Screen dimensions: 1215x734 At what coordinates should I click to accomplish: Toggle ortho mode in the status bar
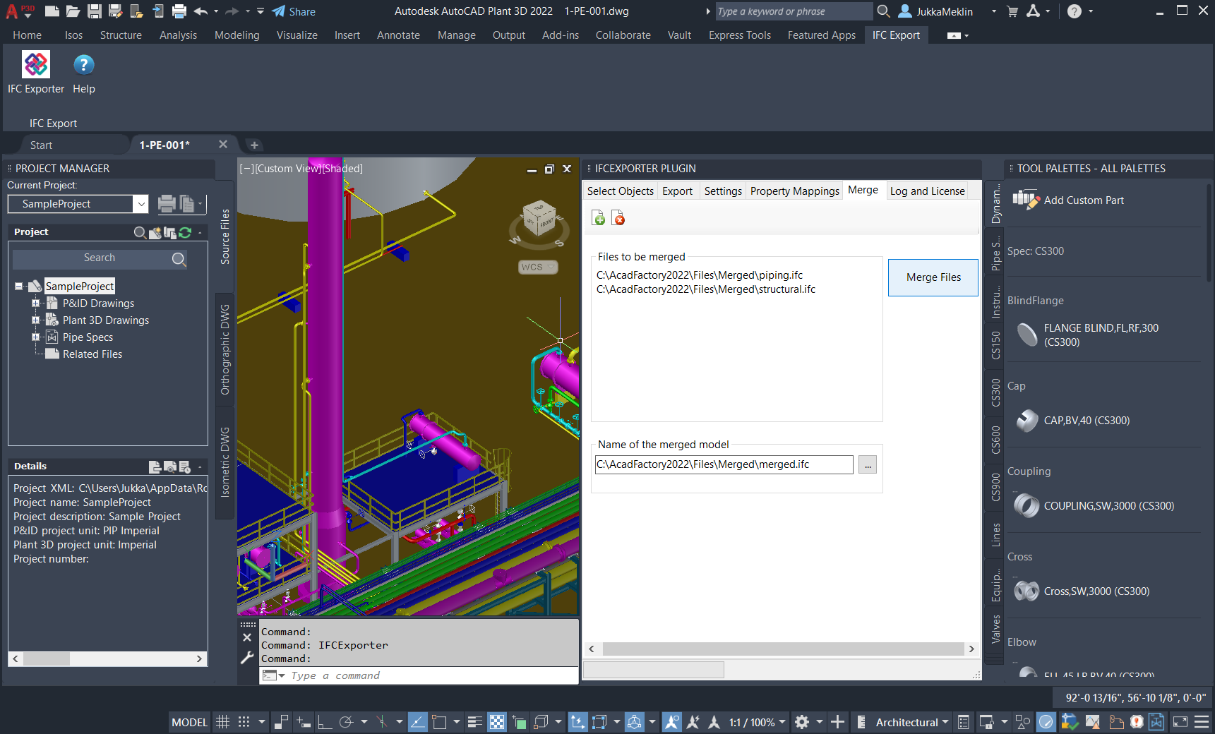[x=325, y=722]
